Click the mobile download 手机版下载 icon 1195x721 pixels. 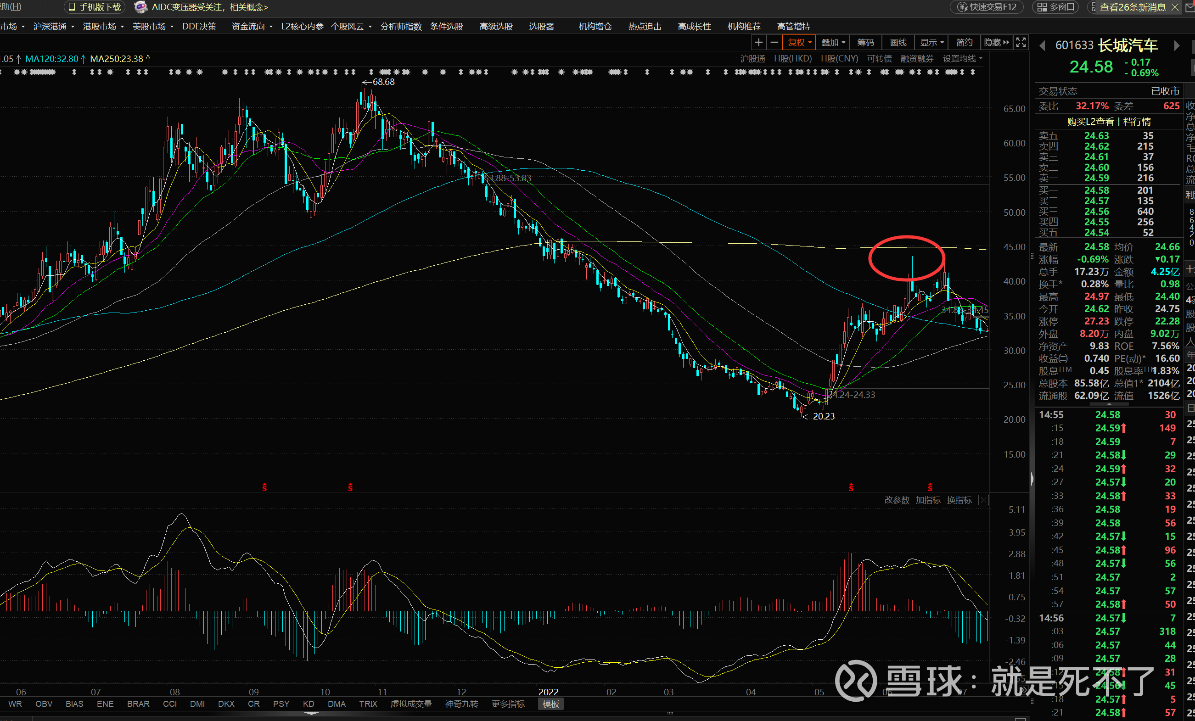point(72,7)
